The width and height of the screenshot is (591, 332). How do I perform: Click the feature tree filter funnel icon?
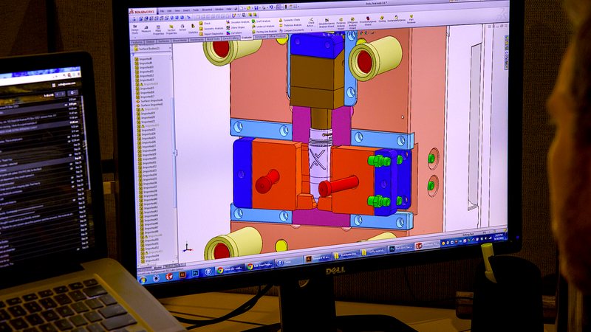pos(133,55)
